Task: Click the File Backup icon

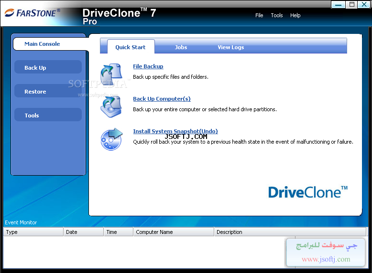Action: click(111, 74)
